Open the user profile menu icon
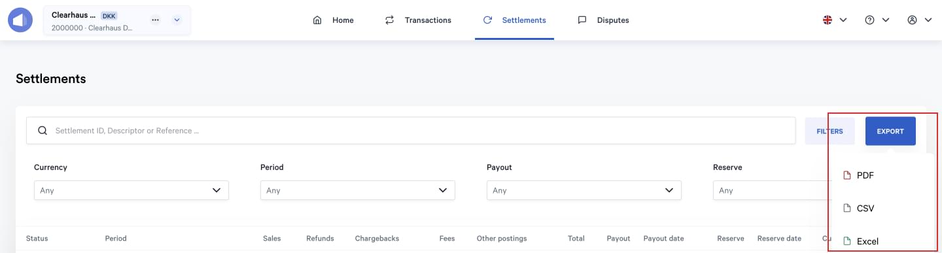Viewport: 942px width, 253px height. pos(920,20)
